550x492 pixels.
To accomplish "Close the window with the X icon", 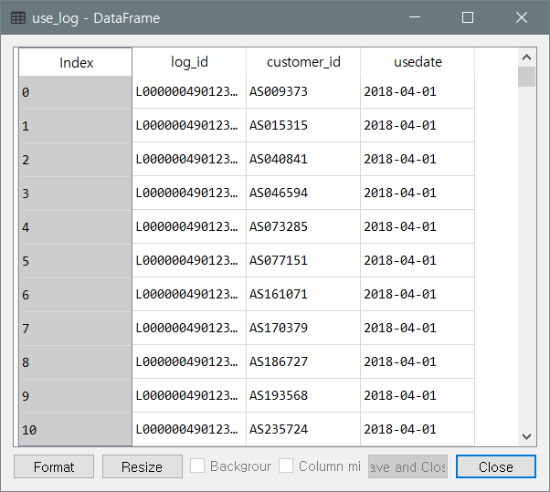I will pos(522,17).
